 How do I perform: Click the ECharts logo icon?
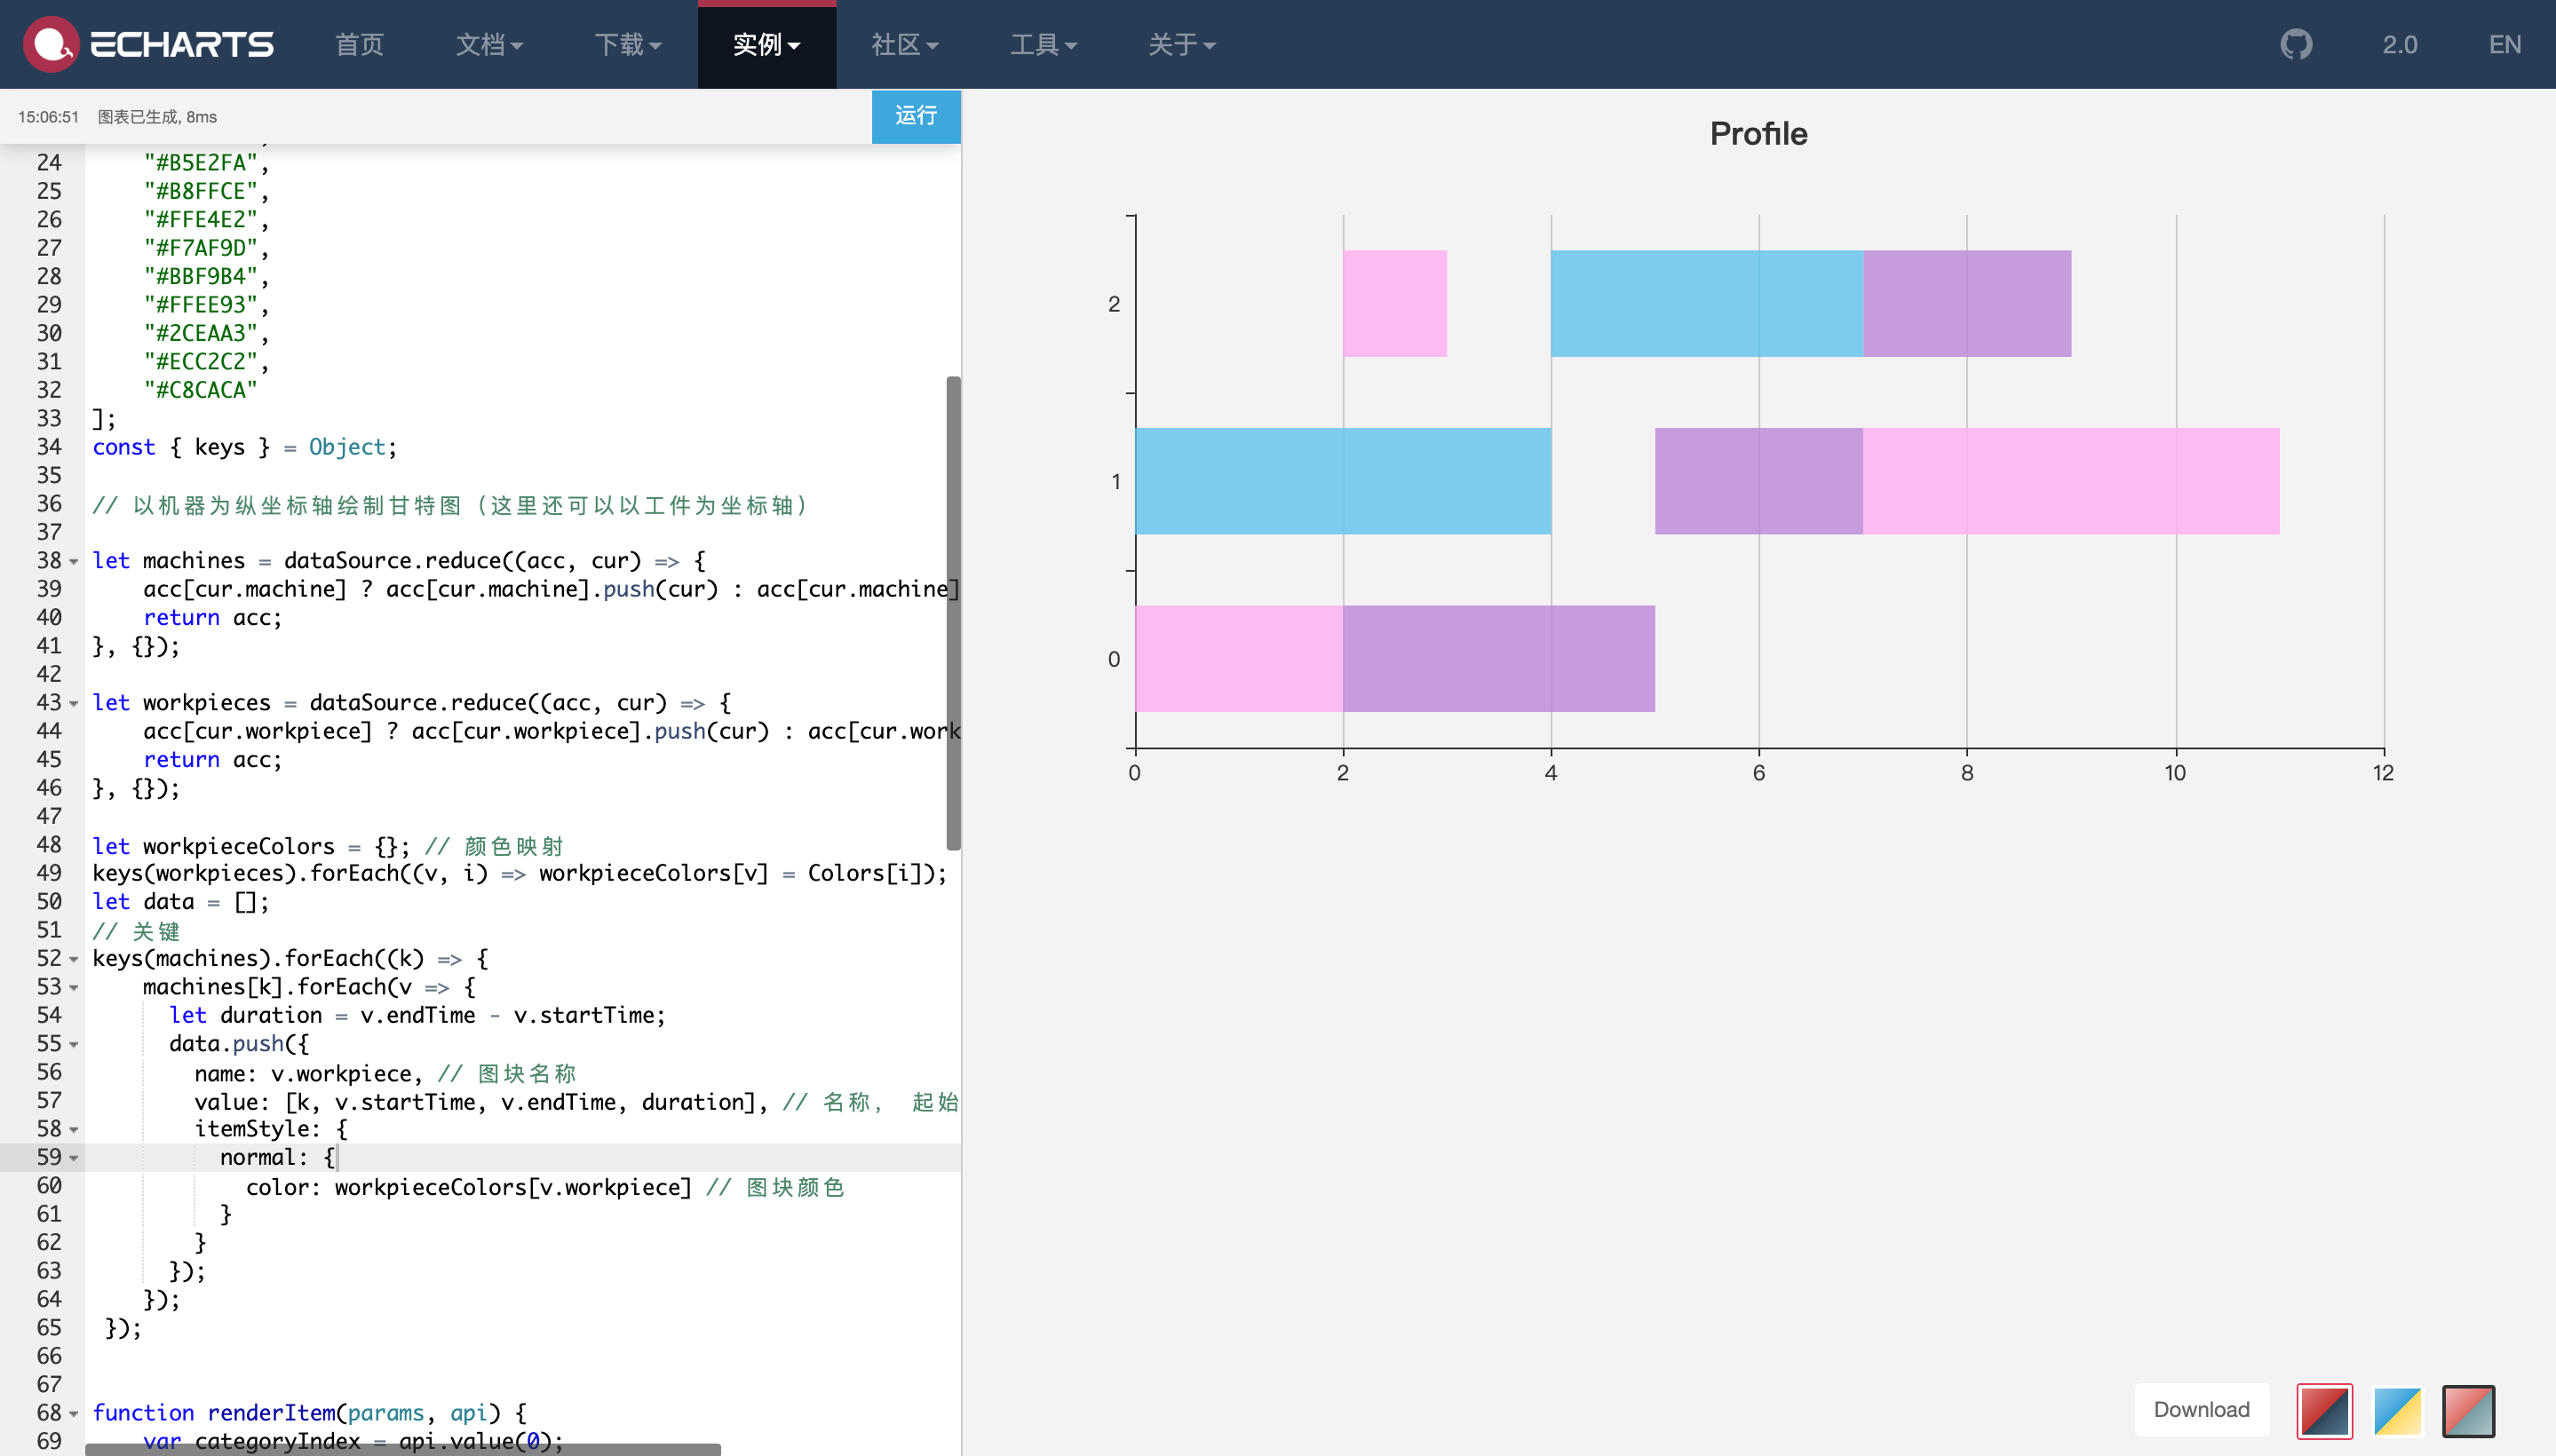(x=50, y=44)
